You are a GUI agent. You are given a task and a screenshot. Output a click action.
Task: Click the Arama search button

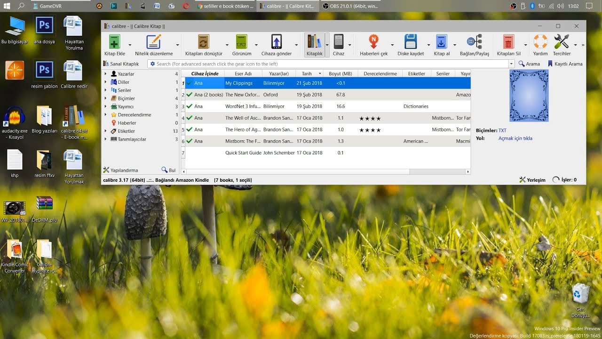coord(529,64)
